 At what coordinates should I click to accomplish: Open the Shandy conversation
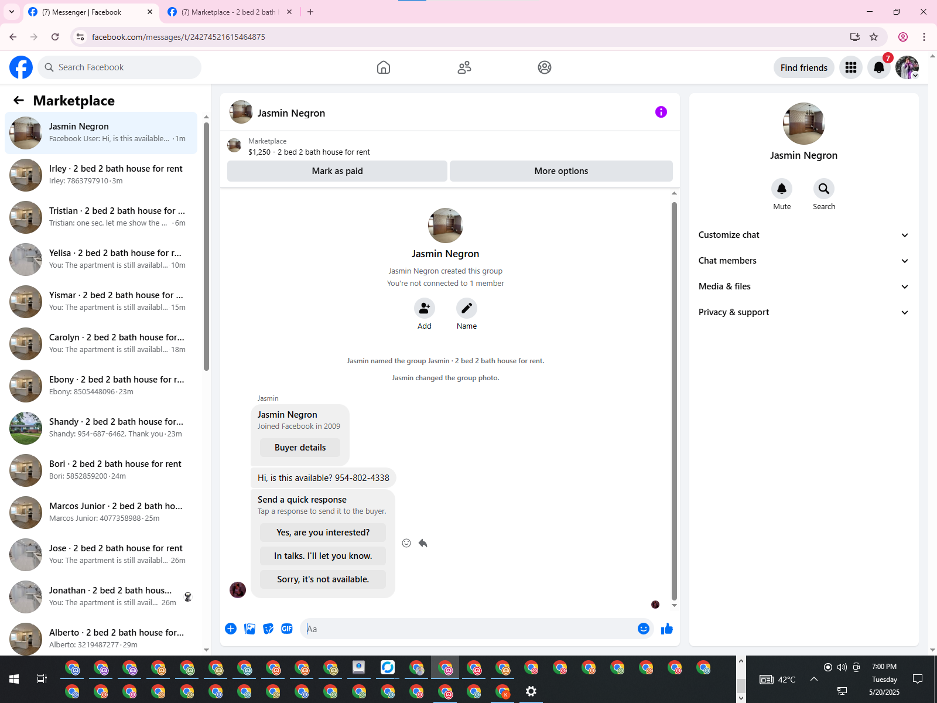click(x=101, y=428)
